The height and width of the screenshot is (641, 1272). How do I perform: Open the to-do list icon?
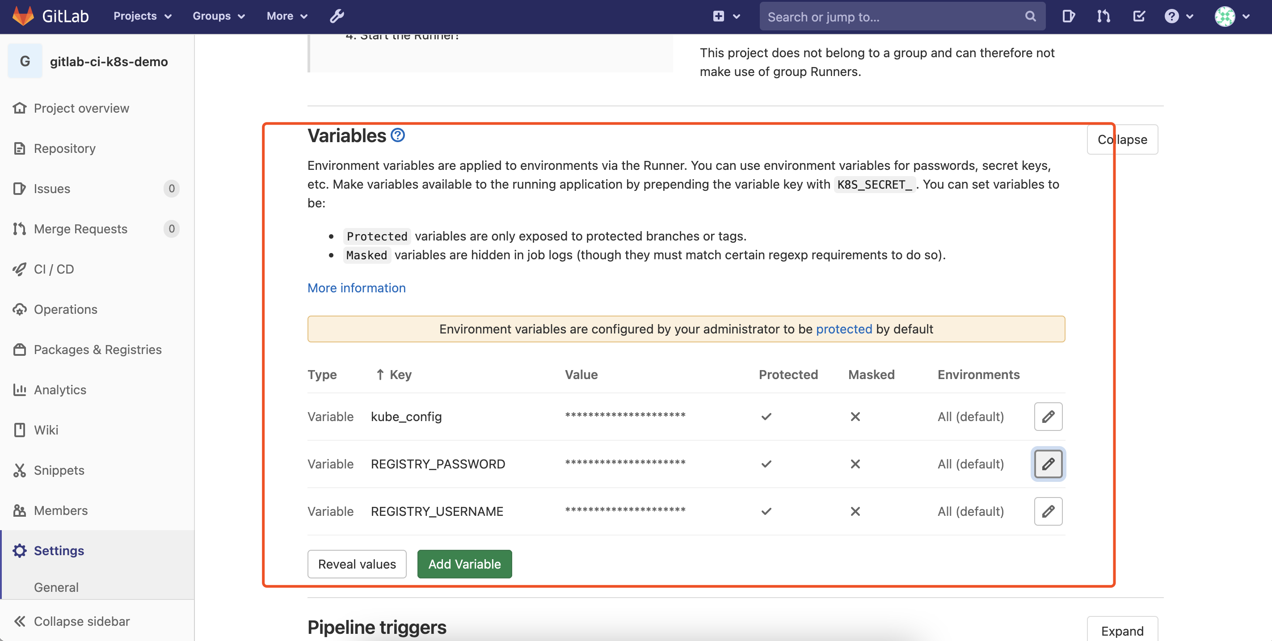(1139, 16)
